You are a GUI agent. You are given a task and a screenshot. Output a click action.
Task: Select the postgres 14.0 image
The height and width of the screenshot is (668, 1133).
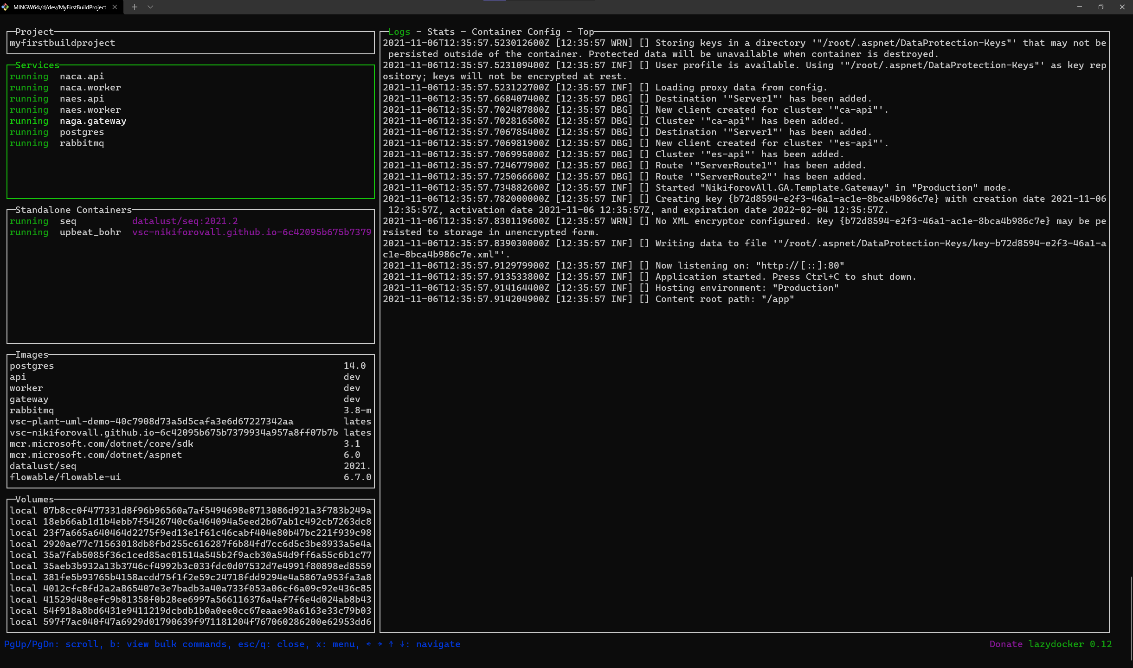coord(191,366)
